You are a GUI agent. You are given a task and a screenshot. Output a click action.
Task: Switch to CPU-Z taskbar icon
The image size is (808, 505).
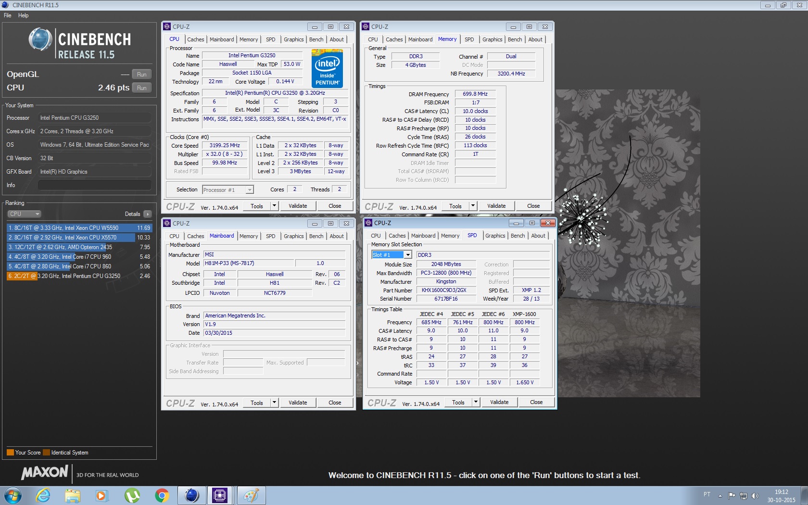coord(220,495)
